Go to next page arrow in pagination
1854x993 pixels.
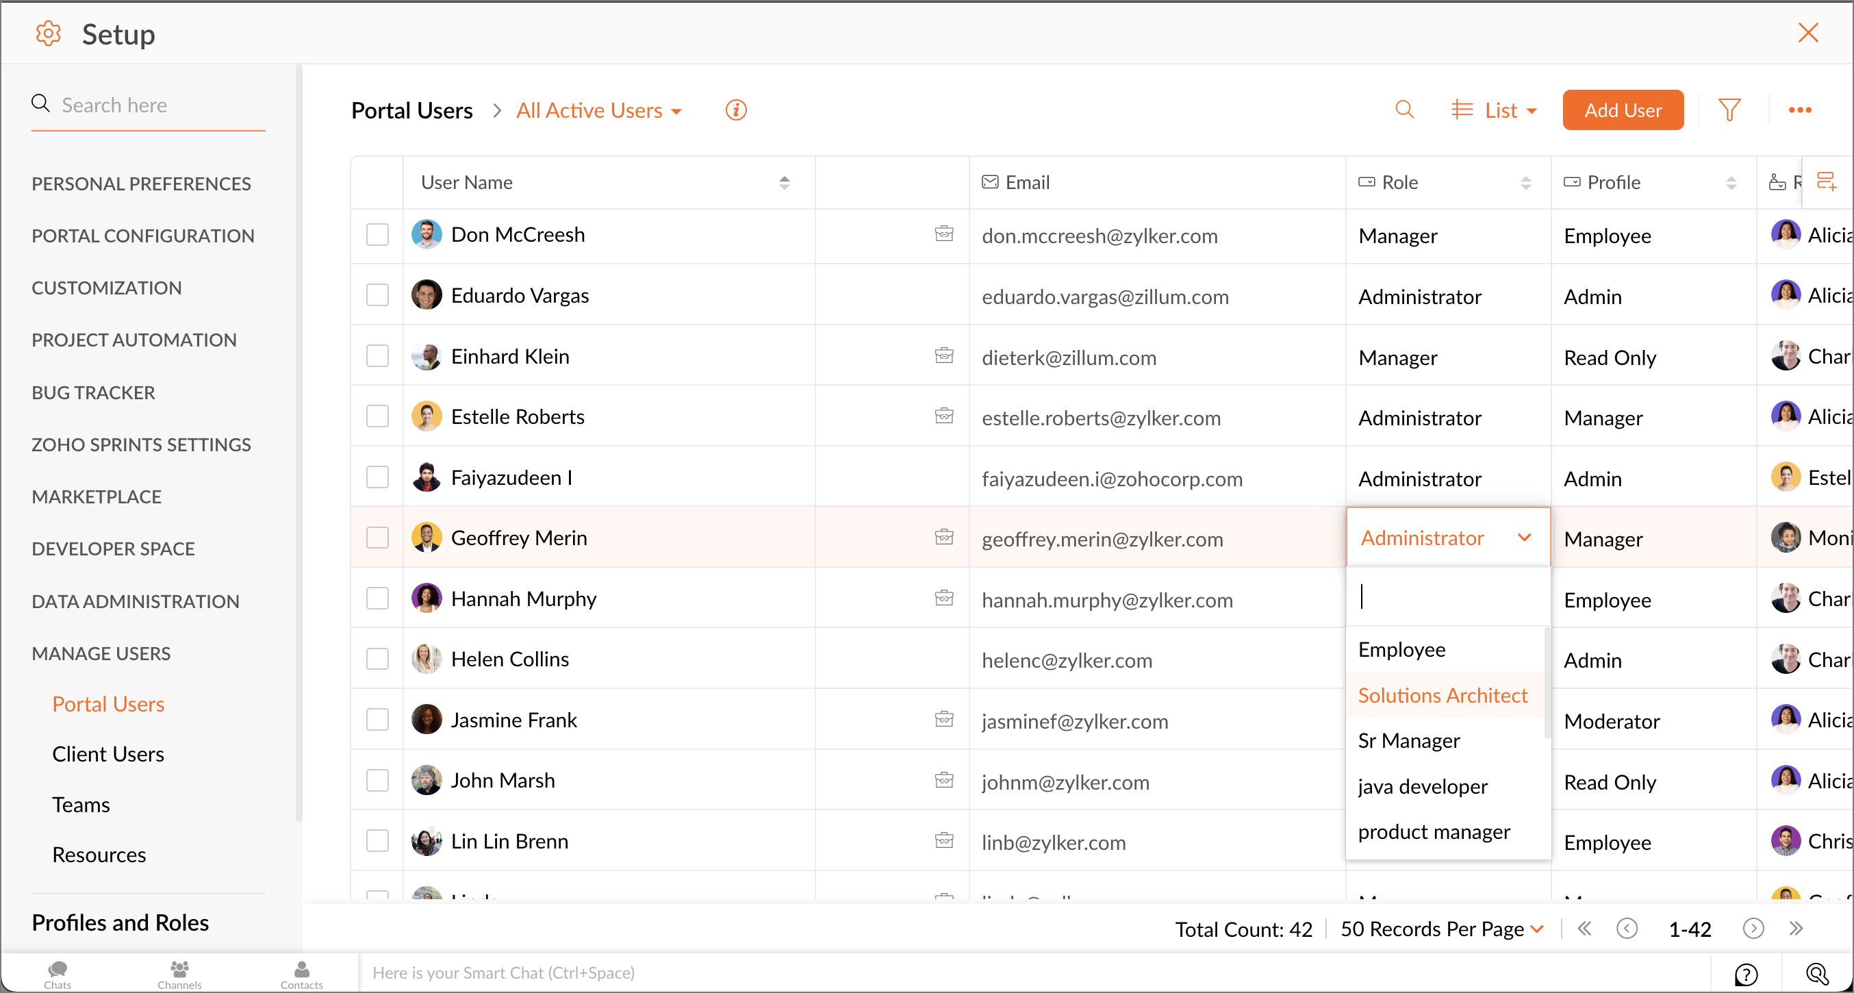(x=1753, y=928)
